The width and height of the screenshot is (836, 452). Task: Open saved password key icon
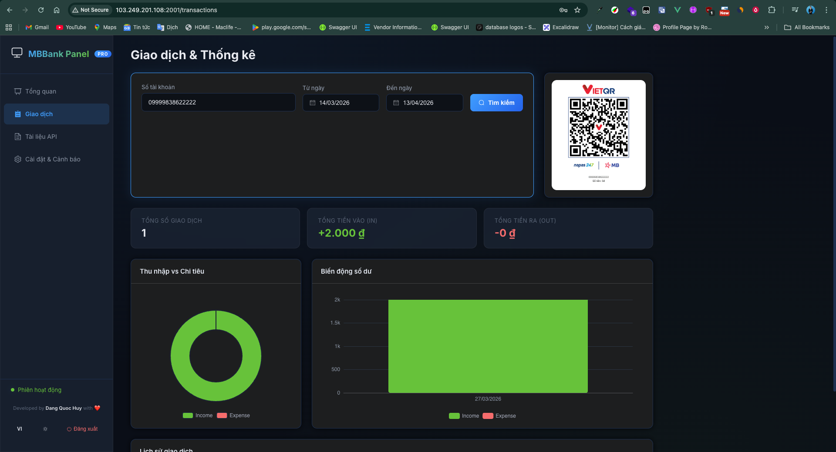click(x=563, y=10)
